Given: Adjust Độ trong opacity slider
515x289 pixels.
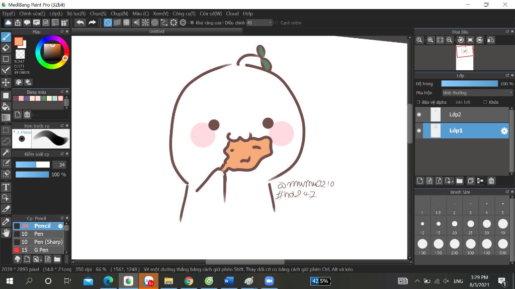Looking at the screenshot, I should click(x=470, y=84).
